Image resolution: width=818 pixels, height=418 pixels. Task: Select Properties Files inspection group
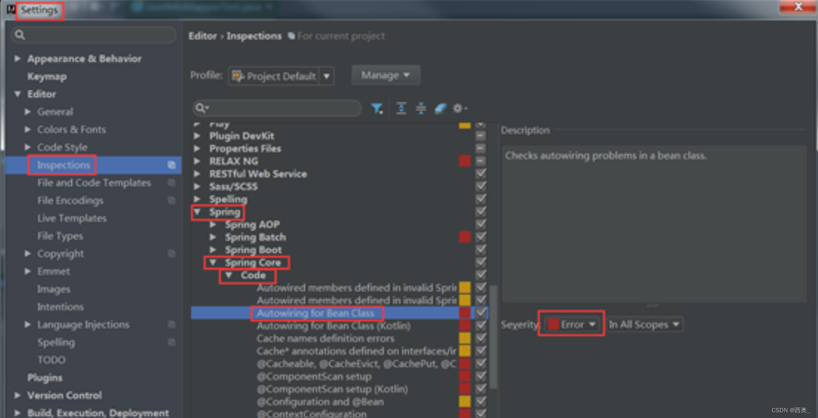[245, 148]
